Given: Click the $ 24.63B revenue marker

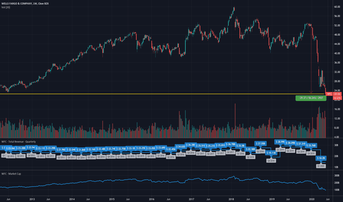Looking at the screenshot, I should [181, 147].
